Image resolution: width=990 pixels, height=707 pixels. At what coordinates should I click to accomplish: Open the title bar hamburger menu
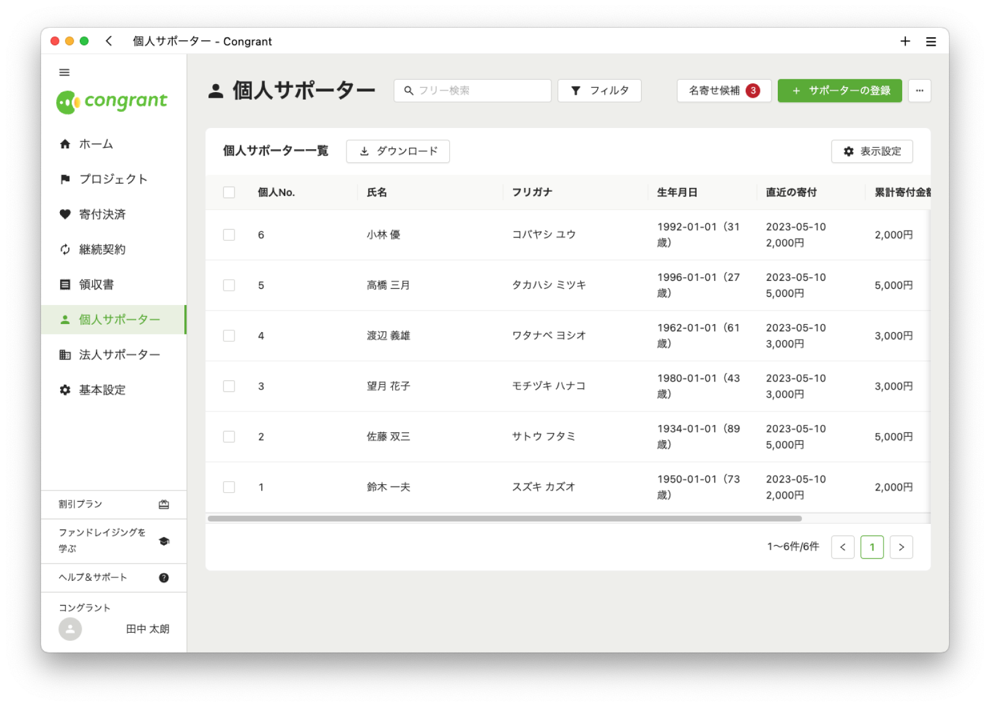(931, 41)
